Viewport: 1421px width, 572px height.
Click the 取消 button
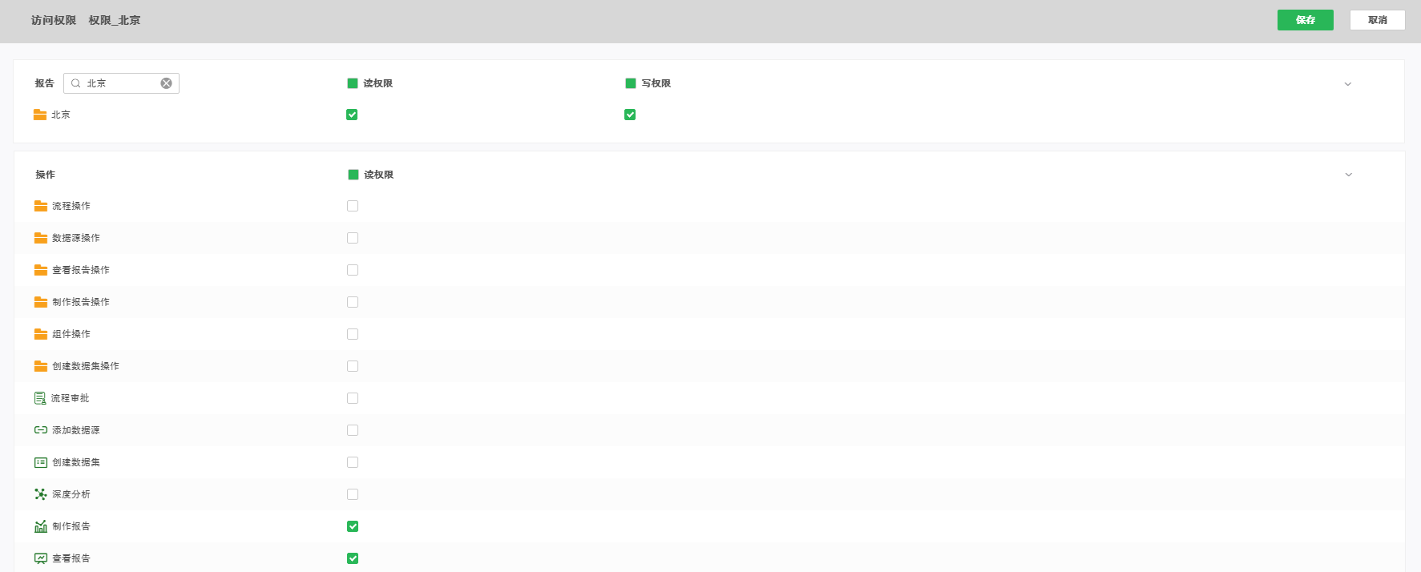1377,20
